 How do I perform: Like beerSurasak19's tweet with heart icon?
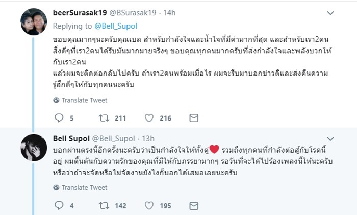149,118
